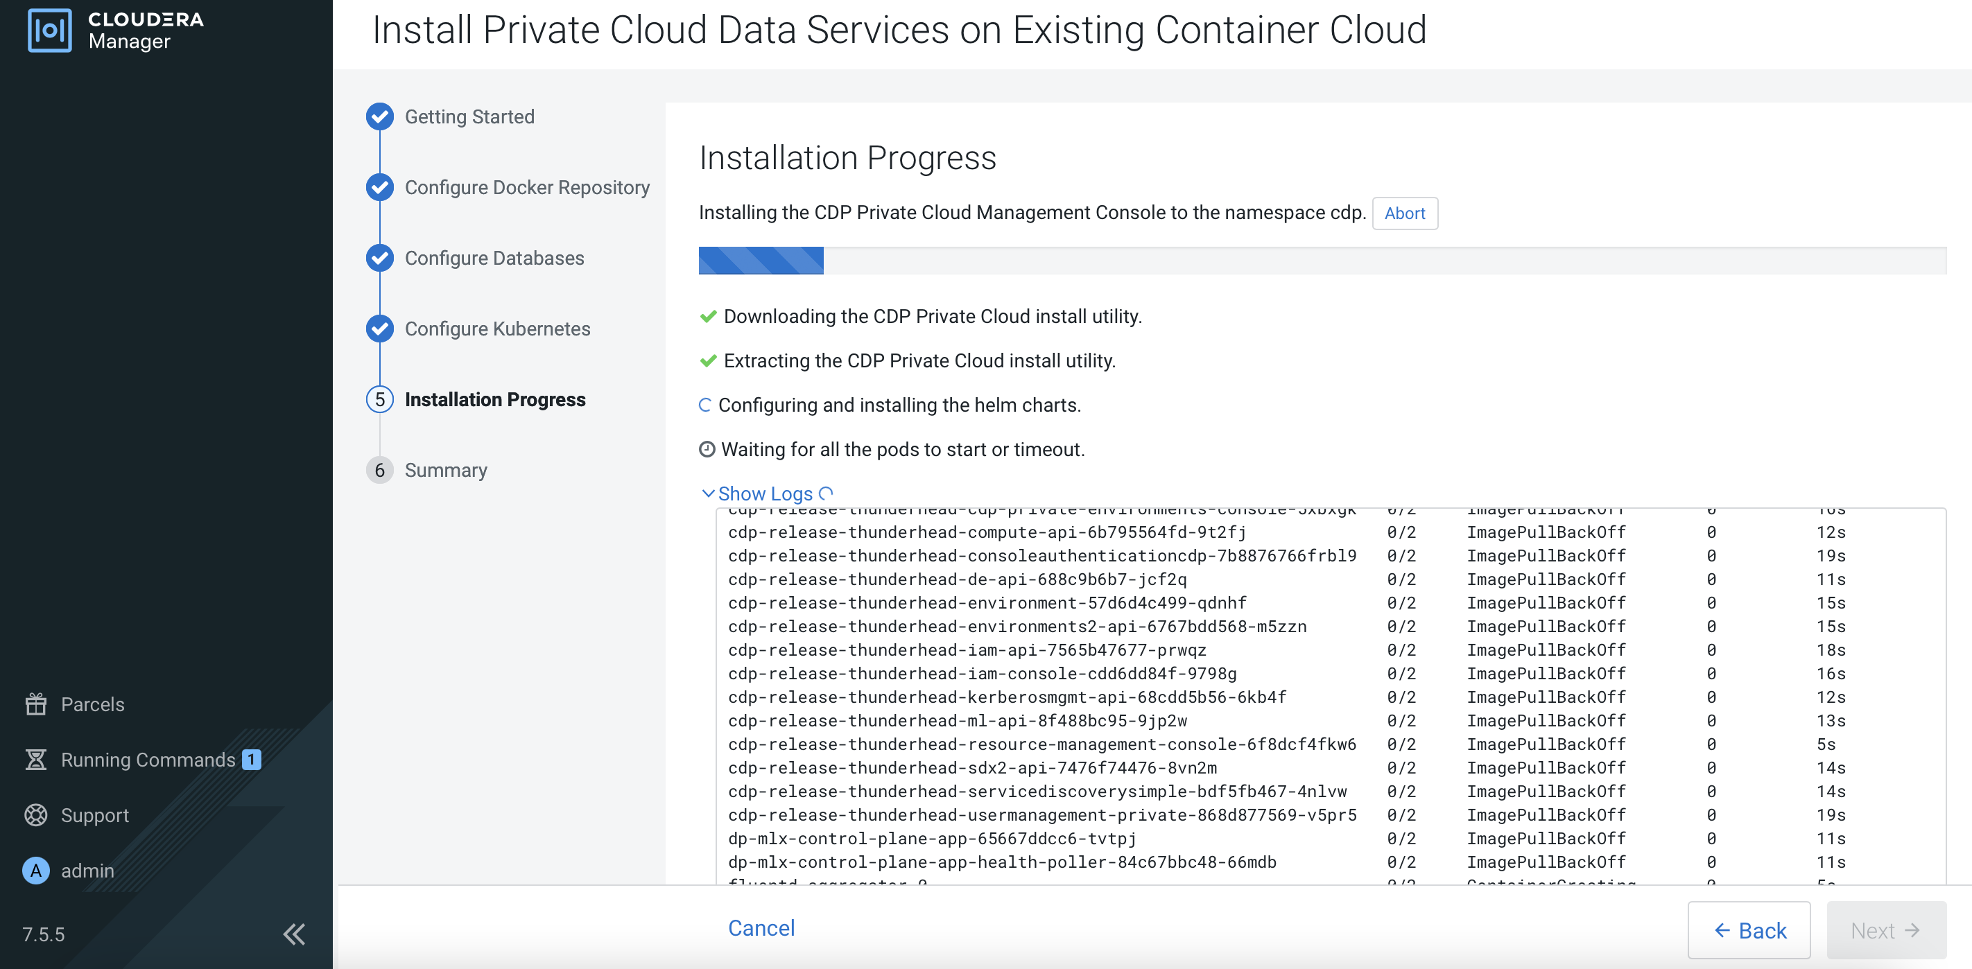Open Support via the lifebuoy icon
The width and height of the screenshot is (1972, 969).
[x=36, y=814]
